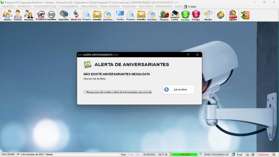Click the E-MAIL icon in menu bar

(x=186, y=7)
